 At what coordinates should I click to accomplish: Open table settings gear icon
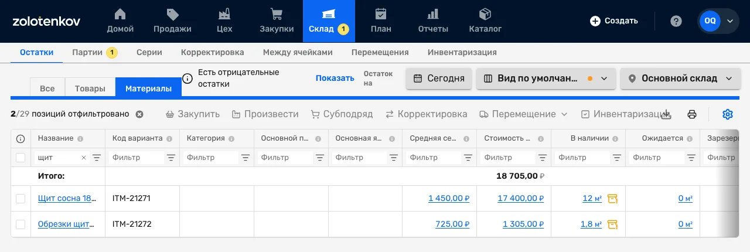click(x=728, y=114)
